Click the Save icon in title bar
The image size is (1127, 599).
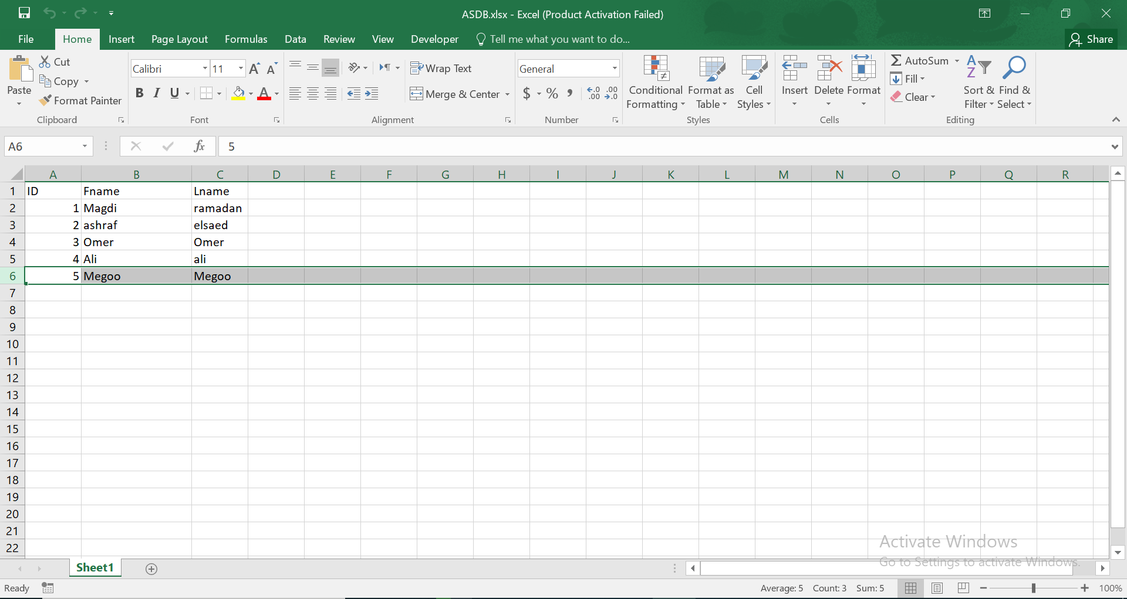[x=24, y=13]
